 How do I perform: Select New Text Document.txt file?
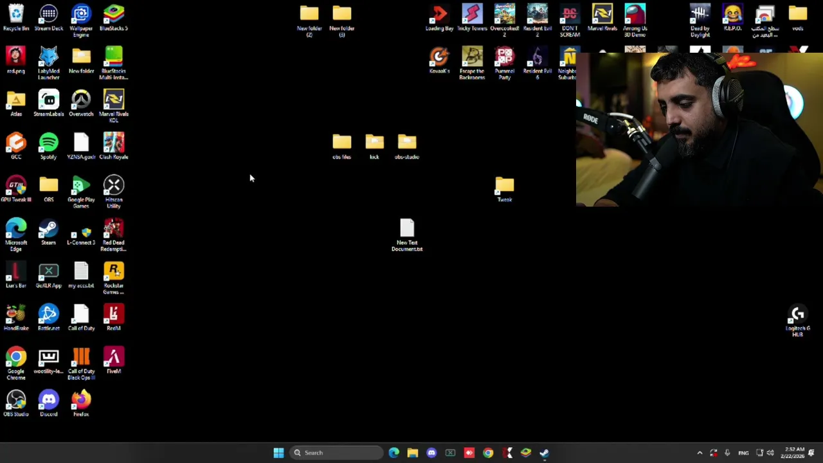click(x=407, y=235)
